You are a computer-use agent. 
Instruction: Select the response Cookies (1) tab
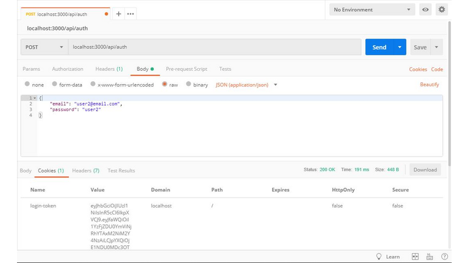tap(51, 171)
